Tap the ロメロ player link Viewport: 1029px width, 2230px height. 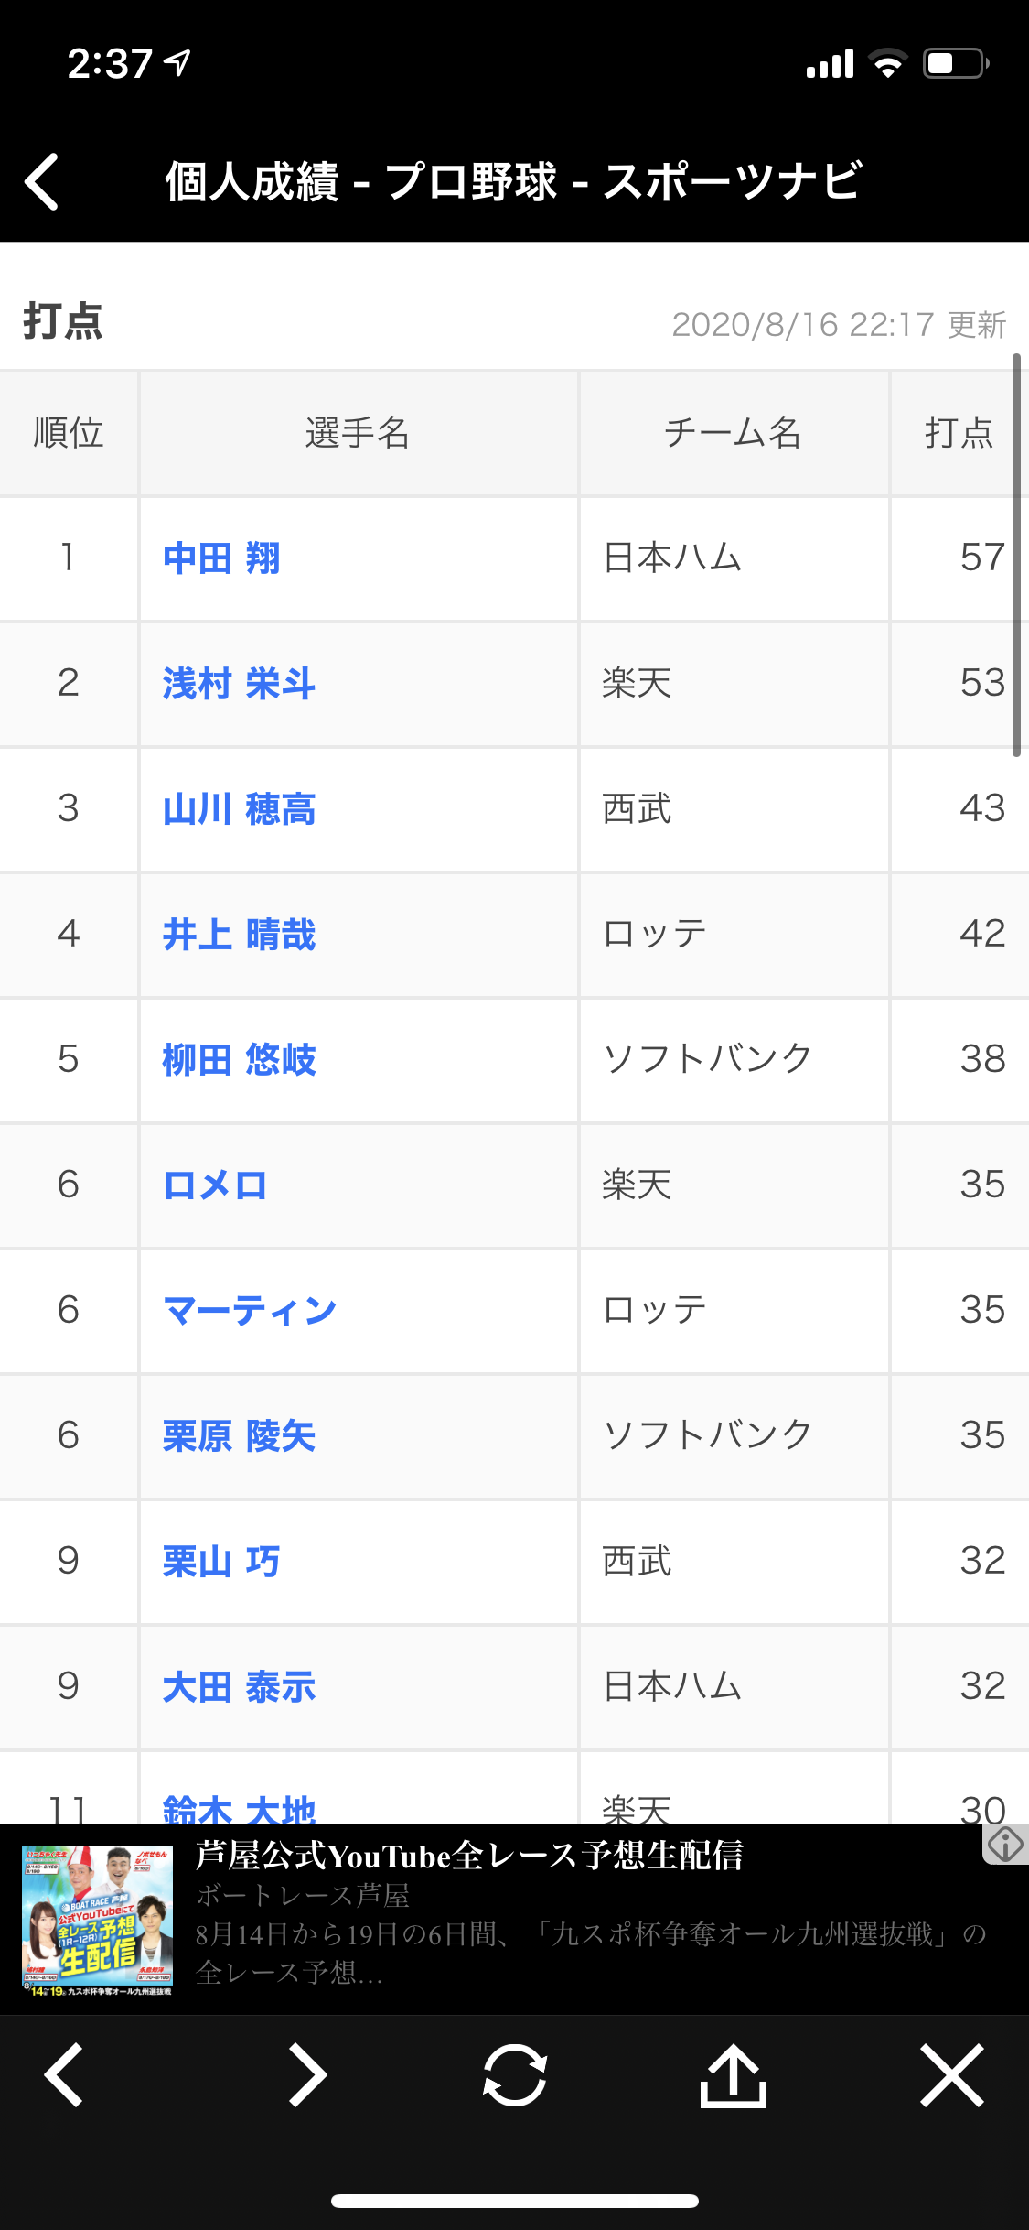pyautogui.click(x=215, y=1185)
